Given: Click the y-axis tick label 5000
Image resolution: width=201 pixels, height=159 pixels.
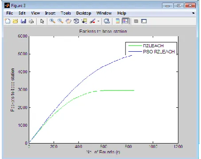Looking at the screenshot, I should [23, 54].
